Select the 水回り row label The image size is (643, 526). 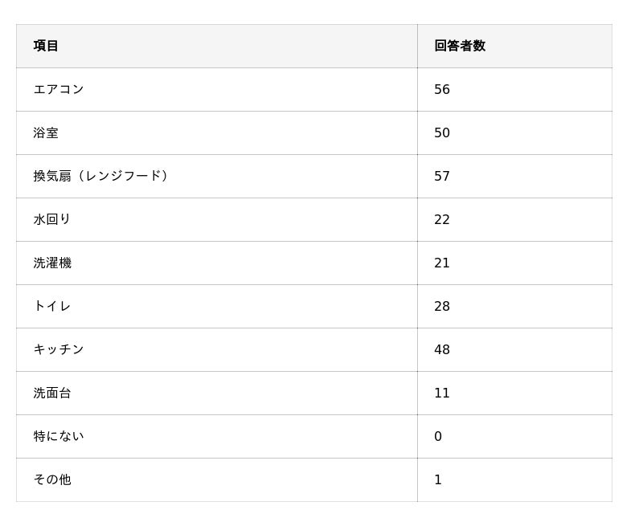(52, 219)
